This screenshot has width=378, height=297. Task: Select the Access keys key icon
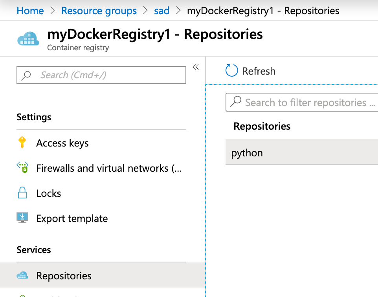(x=22, y=143)
